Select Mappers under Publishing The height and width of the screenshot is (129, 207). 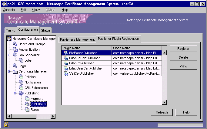tap(37, 99)
